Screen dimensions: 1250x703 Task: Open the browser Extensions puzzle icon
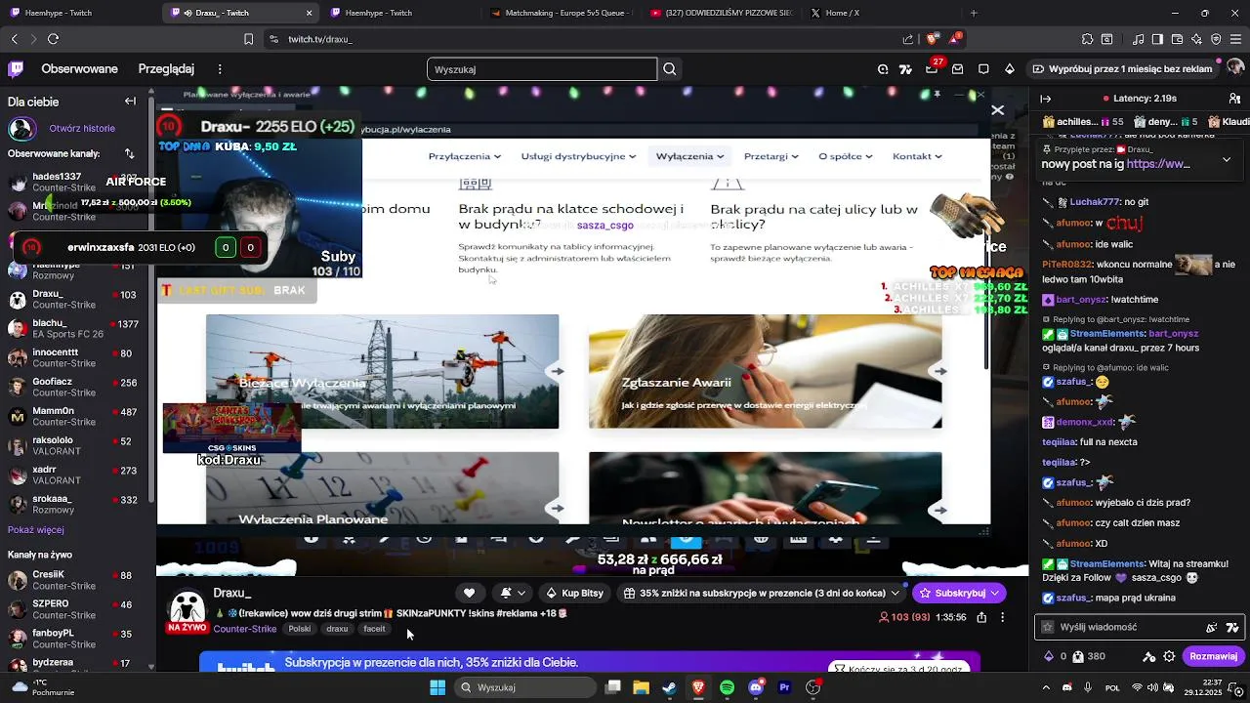tap(1087, 39)
